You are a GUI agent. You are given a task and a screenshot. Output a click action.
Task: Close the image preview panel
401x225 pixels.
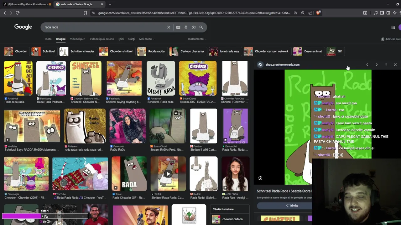395,65
